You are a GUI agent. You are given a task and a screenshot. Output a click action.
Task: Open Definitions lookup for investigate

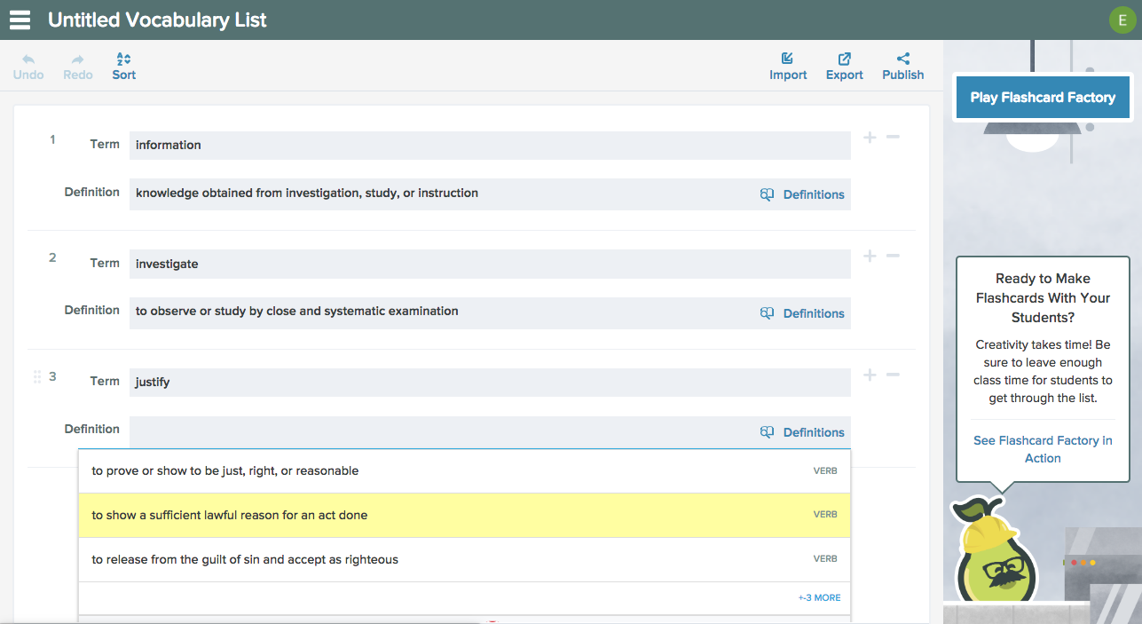(802, 313)
